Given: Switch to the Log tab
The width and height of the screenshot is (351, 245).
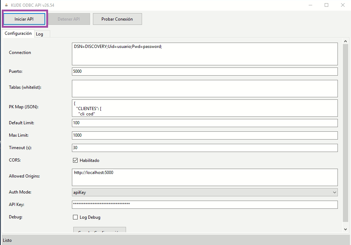Looking at the screenshot, I should click(x=40, y=34).
